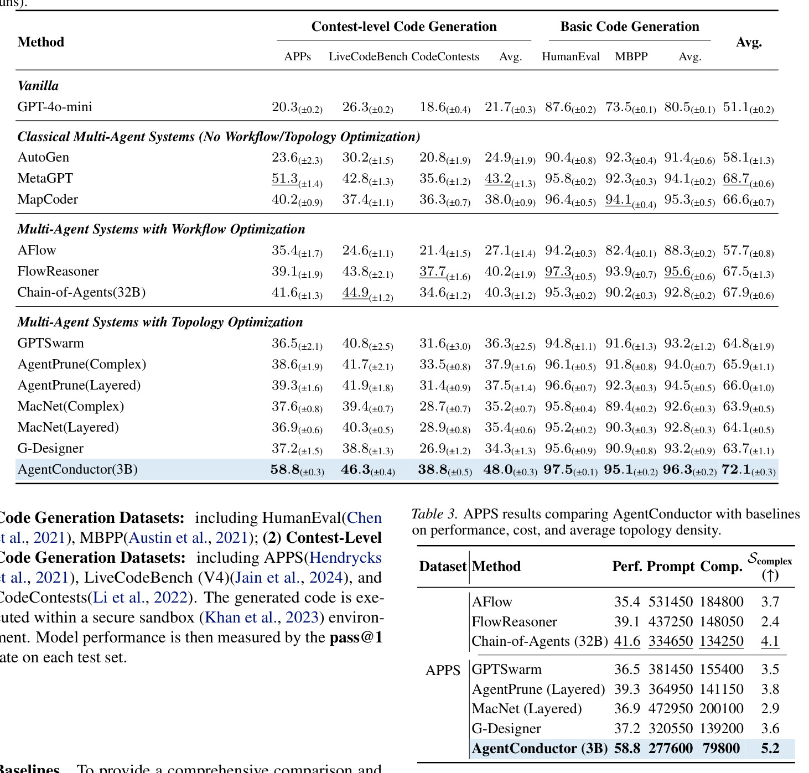Select the 'APPS' dataset cell in Table 3
The width and height of the screenshot is (809, 773).
point(443,671)
